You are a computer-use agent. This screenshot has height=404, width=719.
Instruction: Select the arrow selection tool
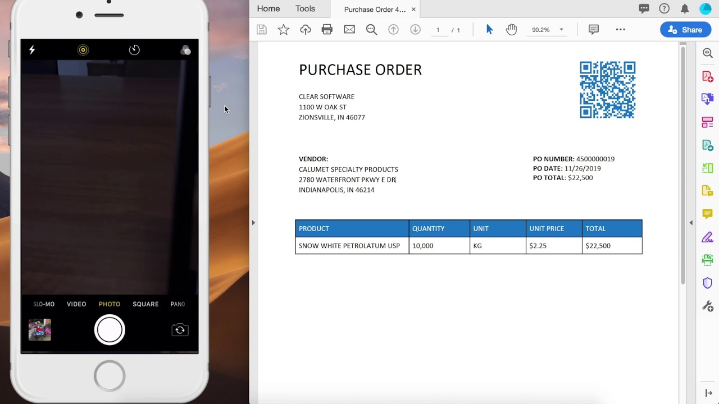pos(489,30)
